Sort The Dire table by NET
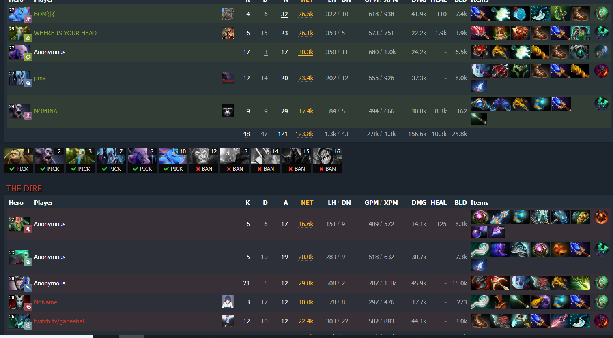Viewport: 613px width, 338px height. (x=307, y=203)
